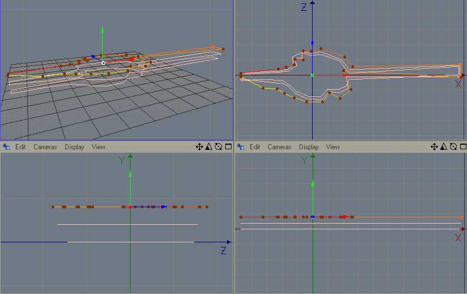Toggle maximize on the bottom-left viewport
The image size is (467, 294).
pyautogui.click(x=228, y=146)
